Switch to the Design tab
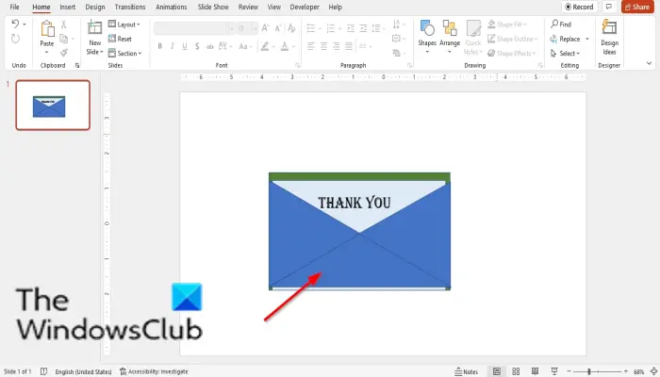The height and width of the screenshot is (377, 660). point(95,7)
